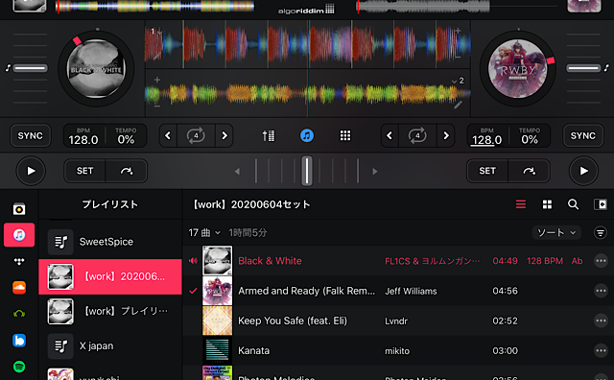
Task: Open the sampler pads grid
Action: [x=345, y=135]
